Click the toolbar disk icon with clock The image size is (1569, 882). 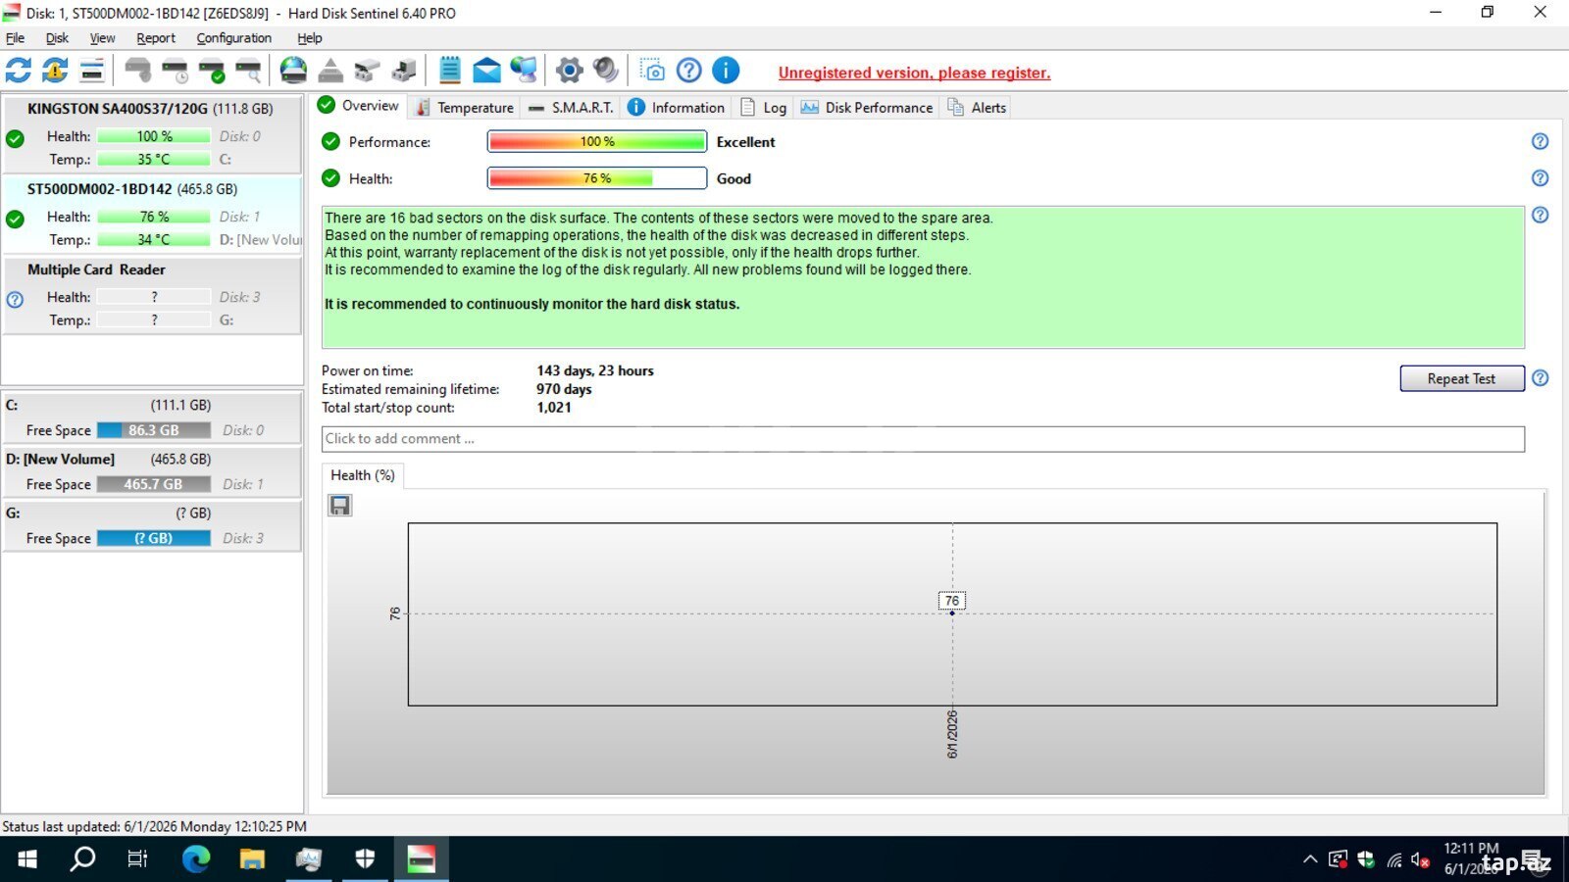pos(175,71)
